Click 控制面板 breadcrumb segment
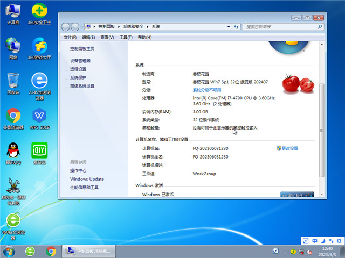345x258 pixels. click(107, 26)
